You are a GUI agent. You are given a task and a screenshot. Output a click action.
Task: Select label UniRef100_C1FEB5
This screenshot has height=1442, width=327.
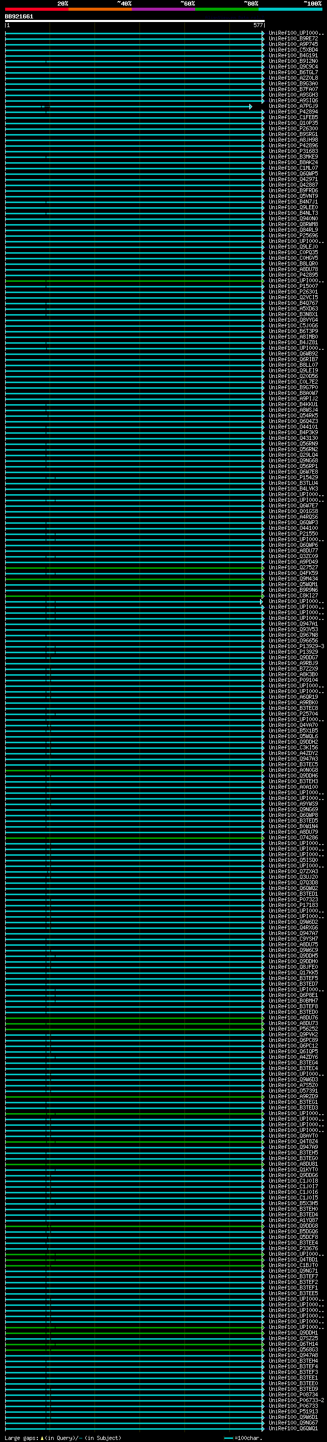293,118
